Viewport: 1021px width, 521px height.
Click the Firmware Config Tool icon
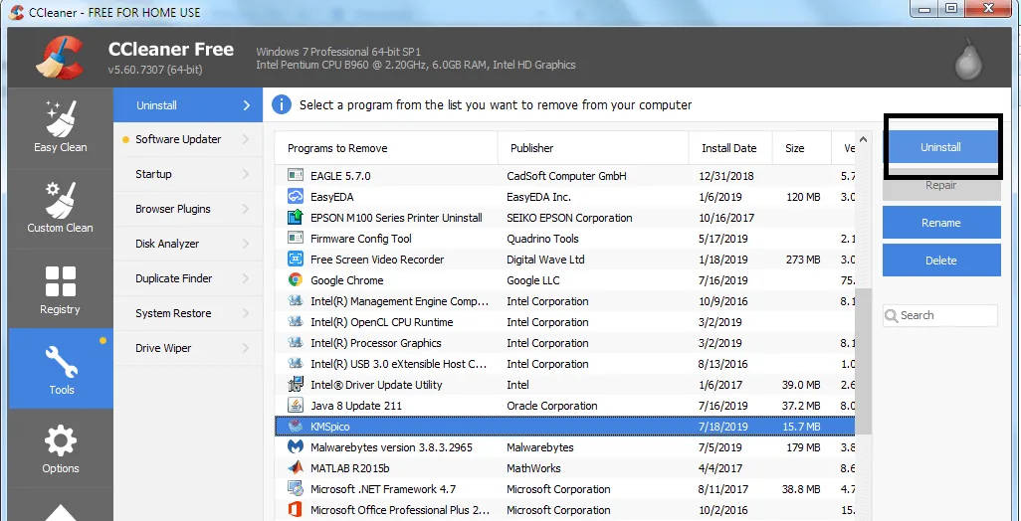click(296, 238)
